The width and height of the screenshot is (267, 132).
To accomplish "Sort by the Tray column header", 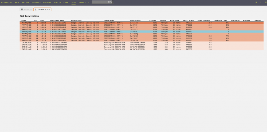I will [36, 21].
